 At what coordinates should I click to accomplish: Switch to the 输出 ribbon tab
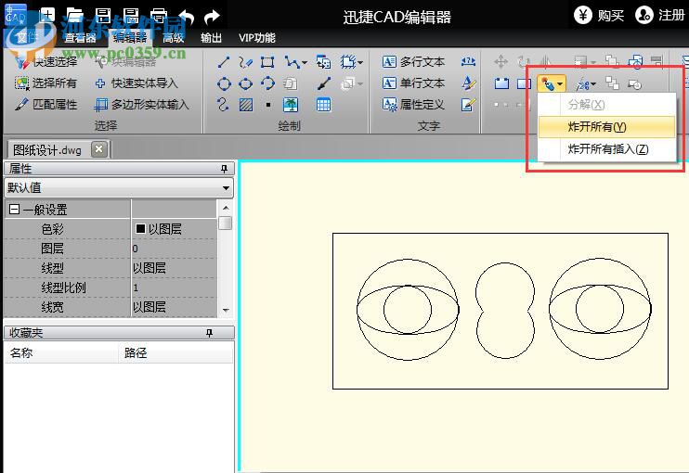pyautogui.click(x=211, y=38)
